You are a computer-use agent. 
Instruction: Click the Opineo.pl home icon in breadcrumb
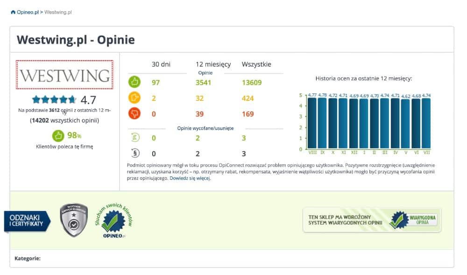coord(13,12)
